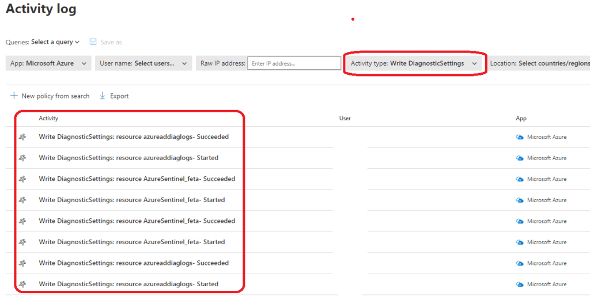Open the User name Select users dropdown

[x=143, y=63]
